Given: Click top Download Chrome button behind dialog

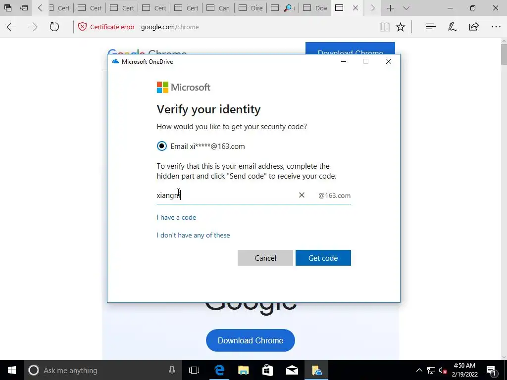Looking at the screenshot, I should 350,48.
